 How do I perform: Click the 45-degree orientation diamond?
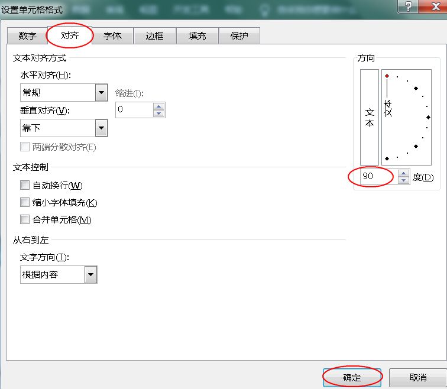[416, 88]
